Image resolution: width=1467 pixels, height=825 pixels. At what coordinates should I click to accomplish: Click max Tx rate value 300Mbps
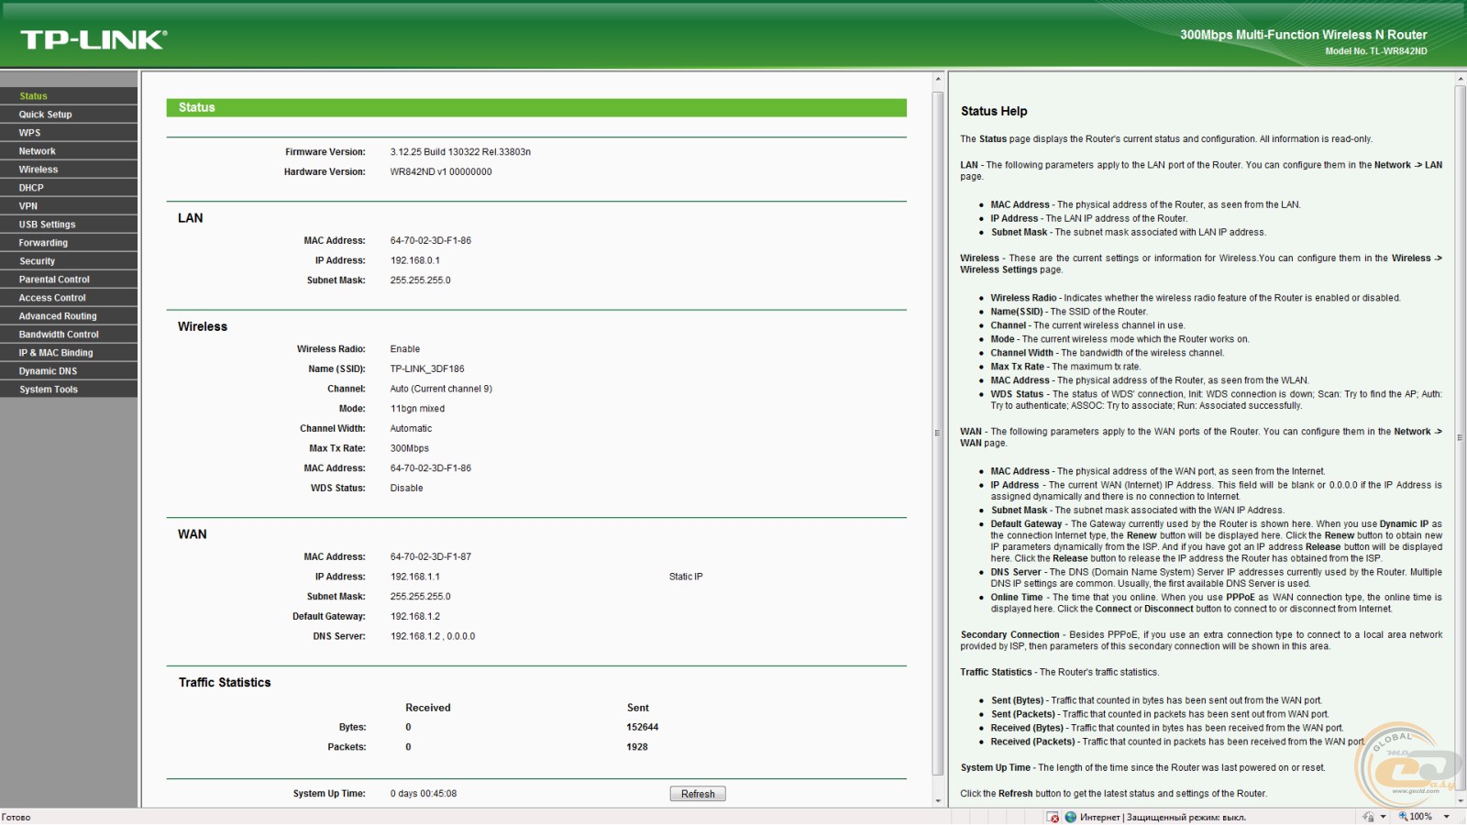(x=410, y=449)
